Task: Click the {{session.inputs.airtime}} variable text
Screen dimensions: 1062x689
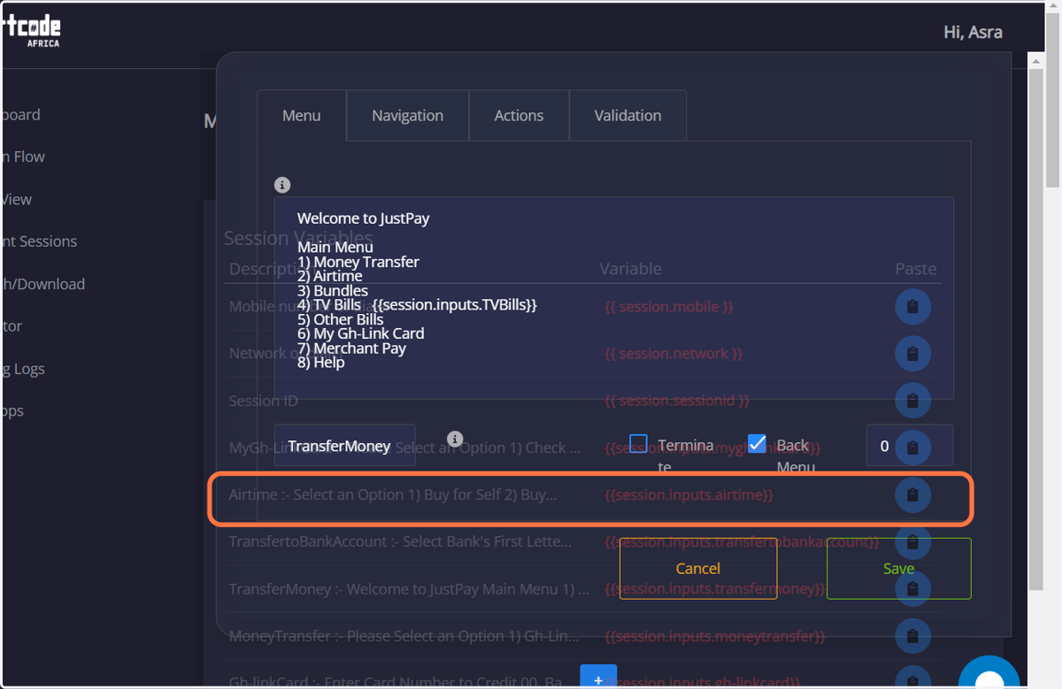Action: pos(689,495)
